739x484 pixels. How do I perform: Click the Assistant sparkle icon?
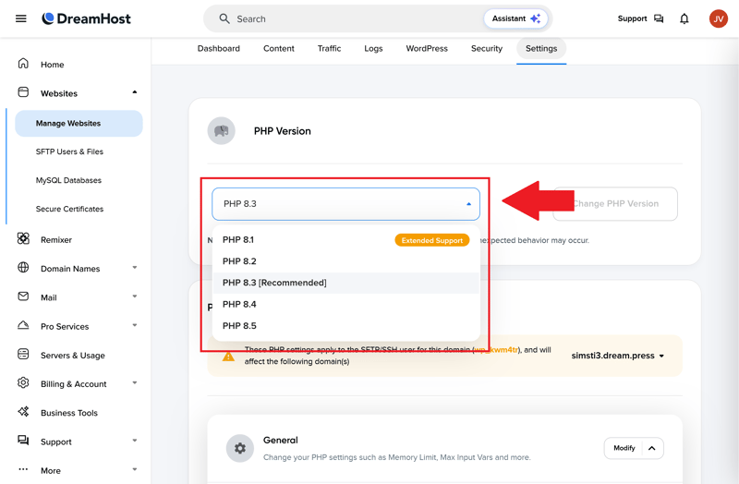(x=536, y=18)
